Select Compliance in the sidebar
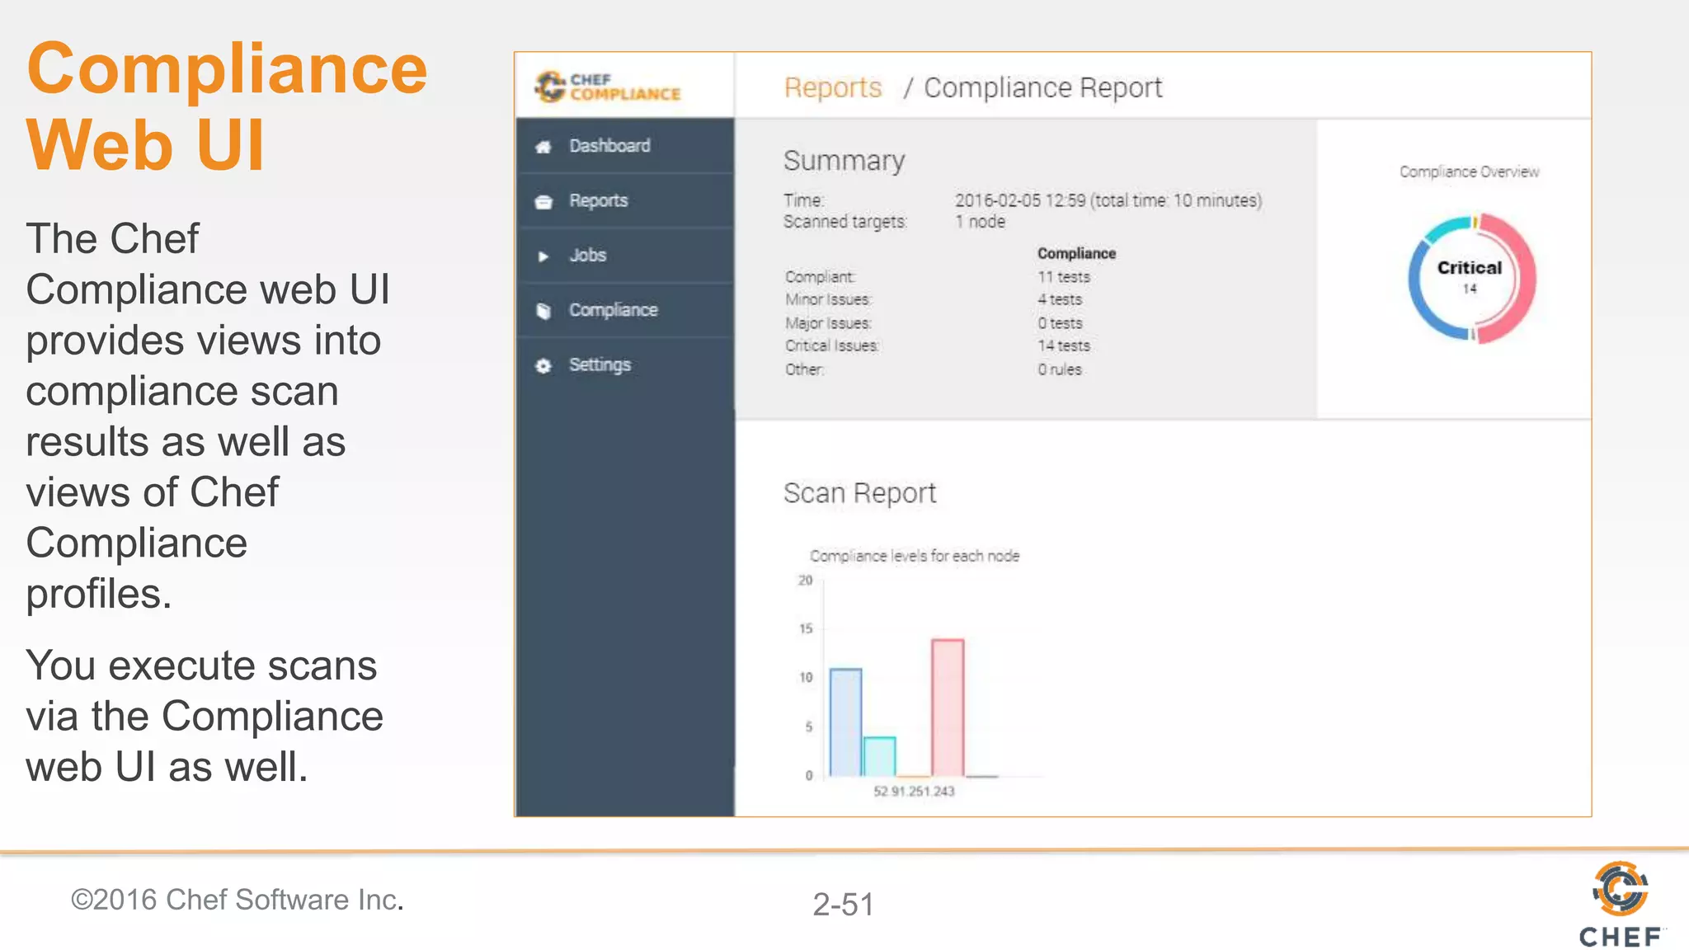The height and width of the screenshot is (950, 1689). pos(624,310)
